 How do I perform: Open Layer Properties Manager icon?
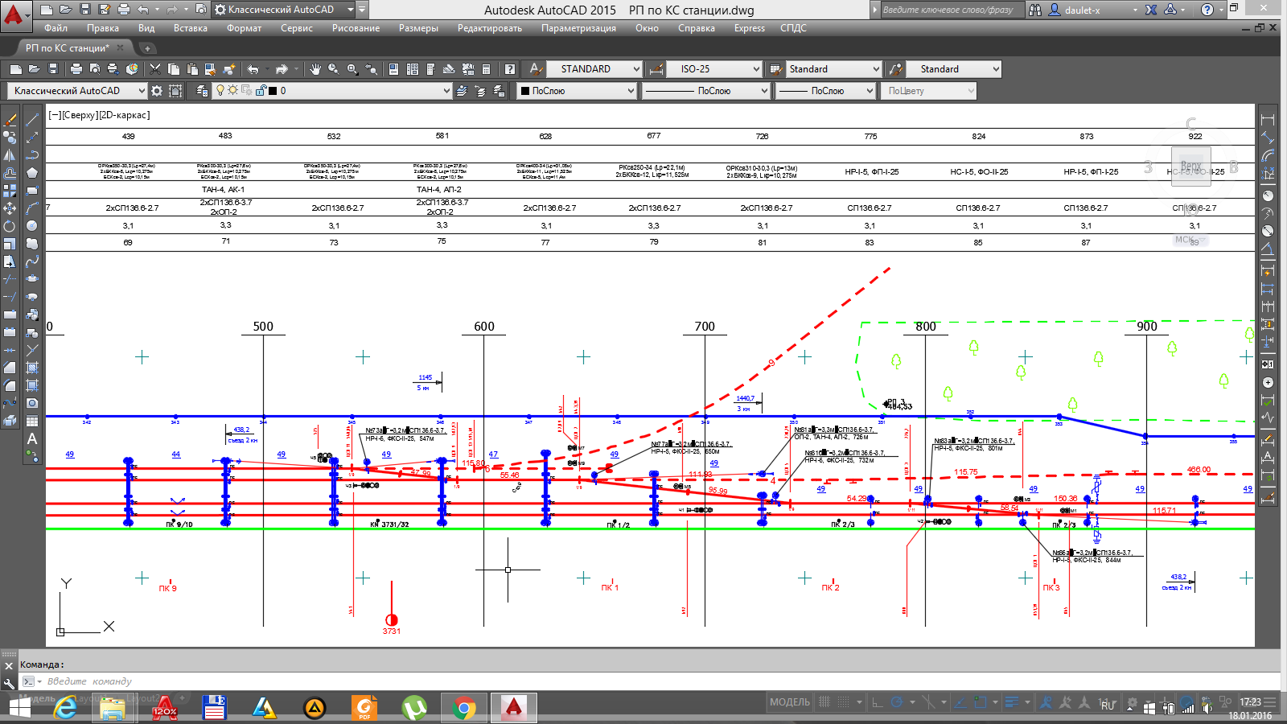coord(202,91)
